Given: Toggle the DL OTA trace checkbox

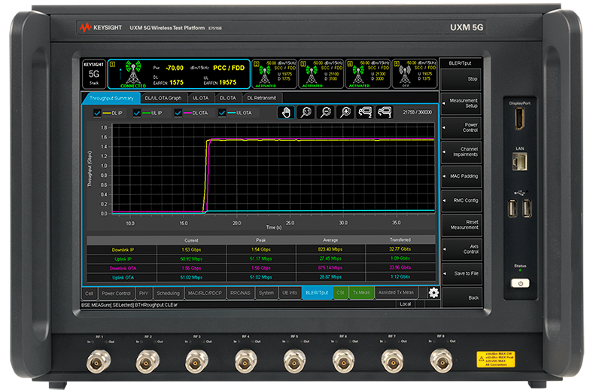Looking at the screenshot, I should pos(178,113).
